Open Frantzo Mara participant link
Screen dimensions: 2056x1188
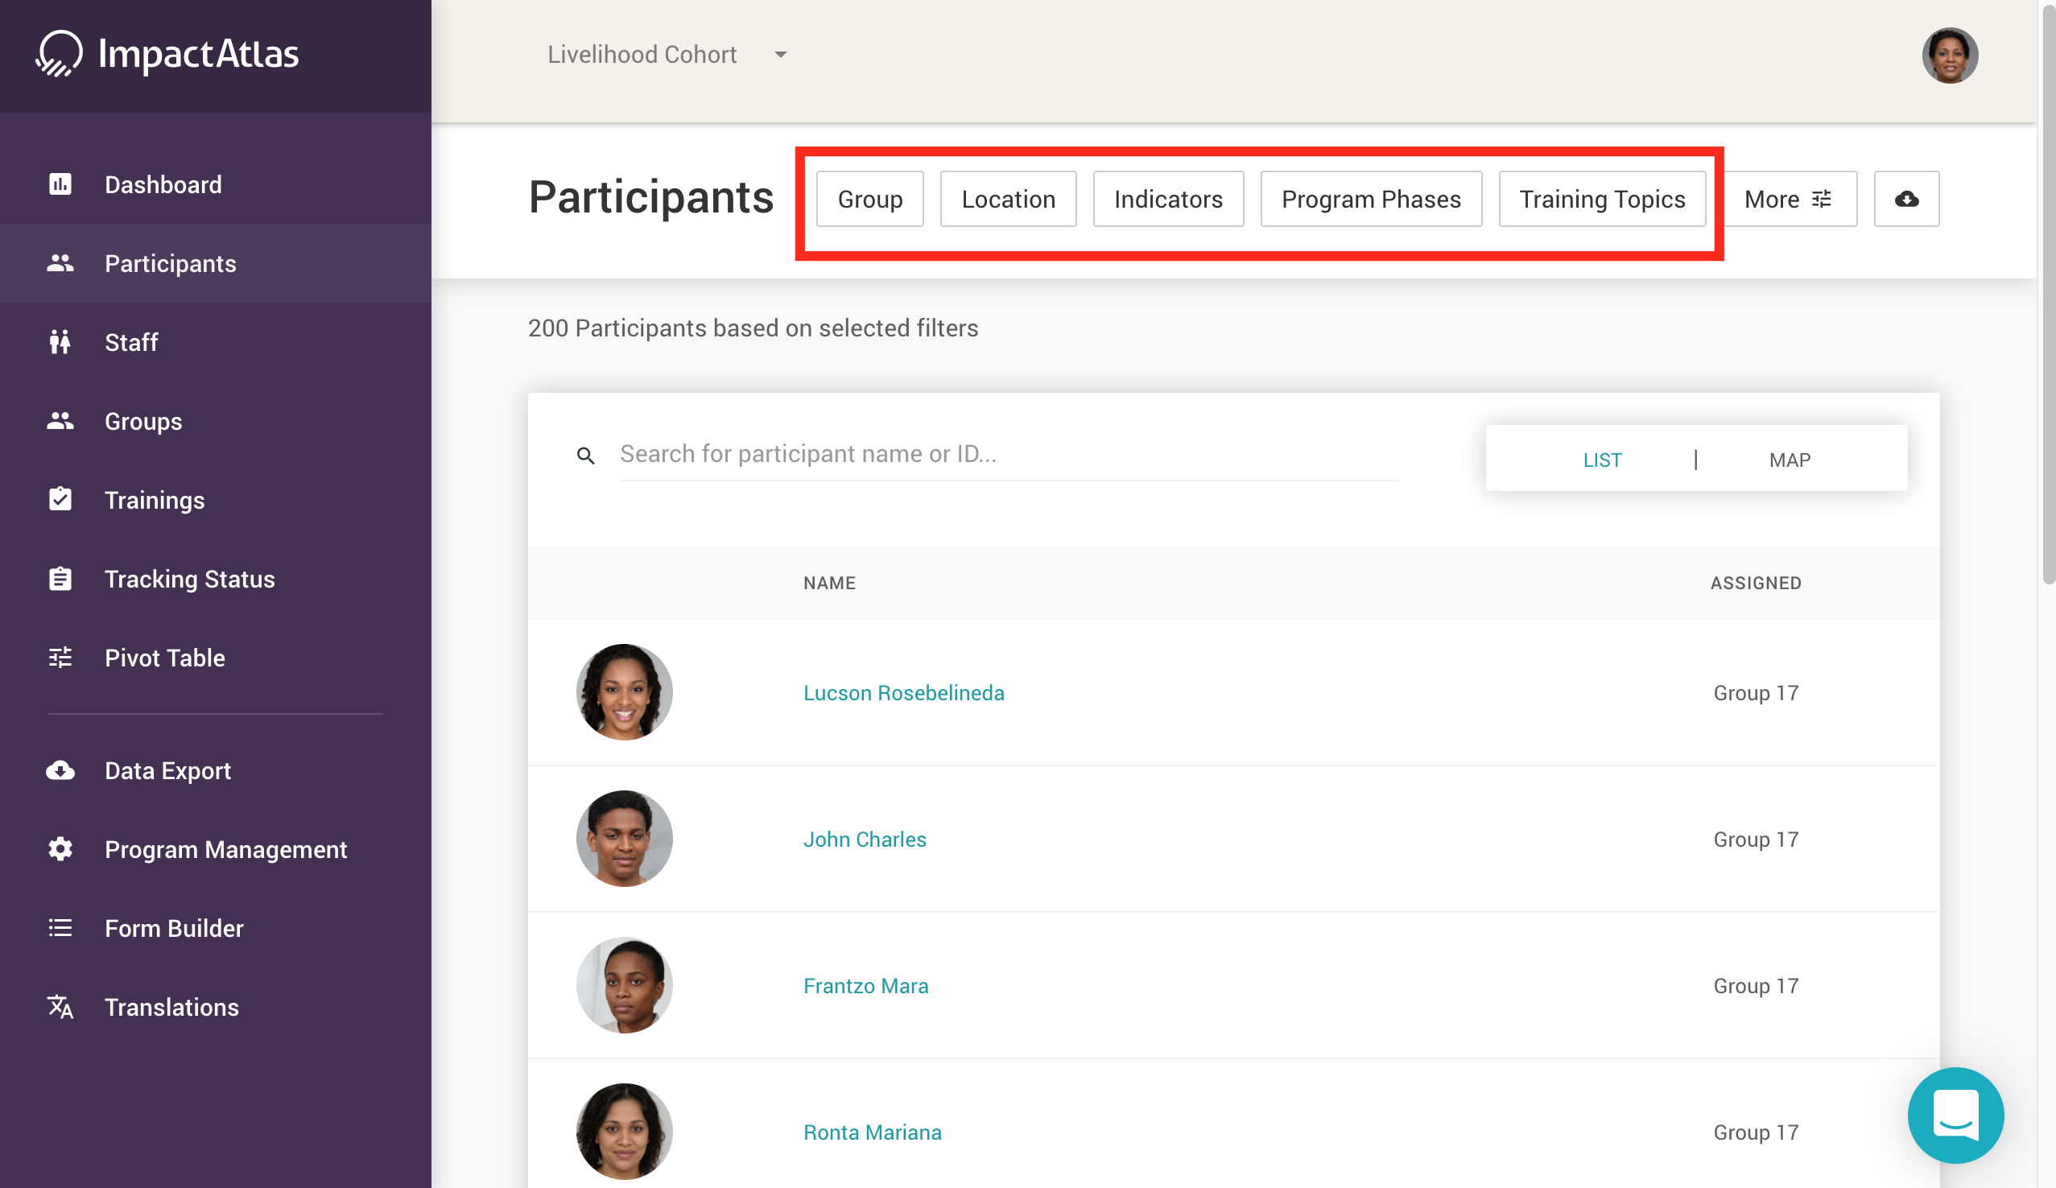[865, 986]
